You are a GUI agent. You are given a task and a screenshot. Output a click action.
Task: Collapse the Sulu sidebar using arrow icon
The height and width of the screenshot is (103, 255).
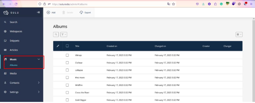click(x=38, y=12)
